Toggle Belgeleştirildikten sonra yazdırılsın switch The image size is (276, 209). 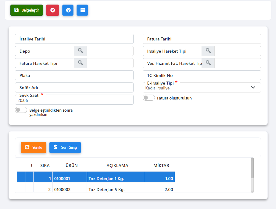pos(21,110)
